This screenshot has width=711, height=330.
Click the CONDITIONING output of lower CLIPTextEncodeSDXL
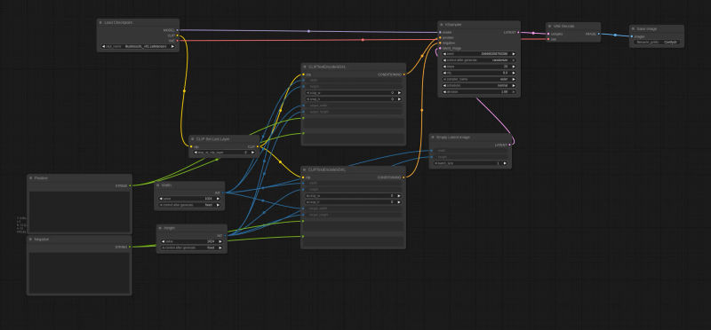pos(403,177)
